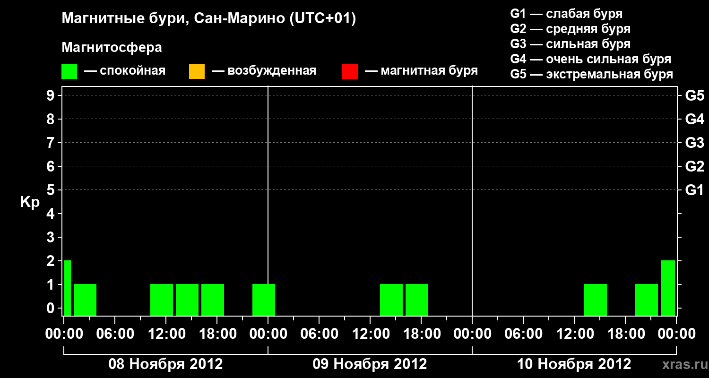Image resolution: width=709 pixels, height=378 pixels.
Task: Click the '— магнитная буря' legend label
Action: tap(421, 71)
